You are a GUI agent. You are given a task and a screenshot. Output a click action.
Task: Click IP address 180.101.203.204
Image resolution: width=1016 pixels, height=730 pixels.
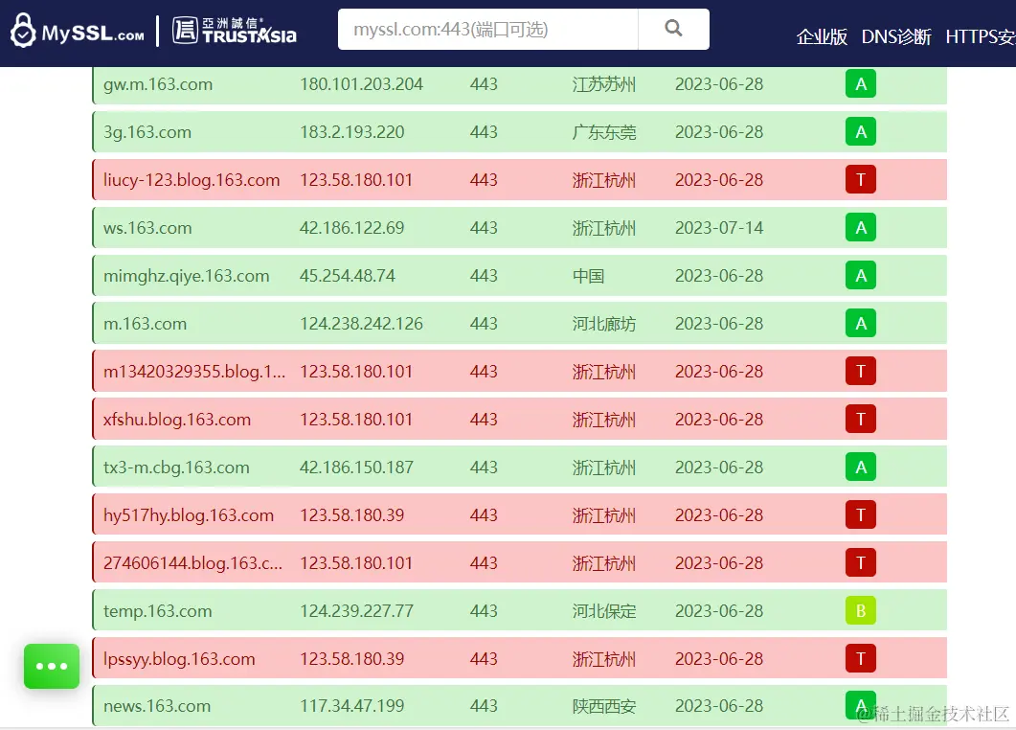[362, 84]
